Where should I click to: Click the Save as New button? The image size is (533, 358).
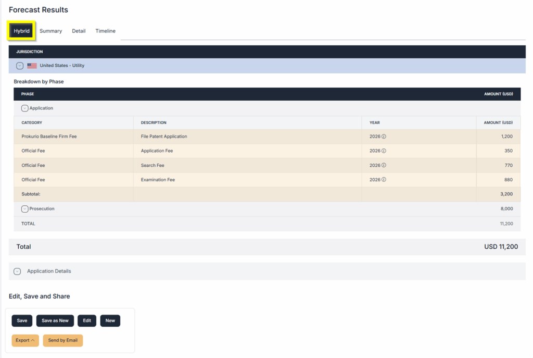click(x=55, y=321)
